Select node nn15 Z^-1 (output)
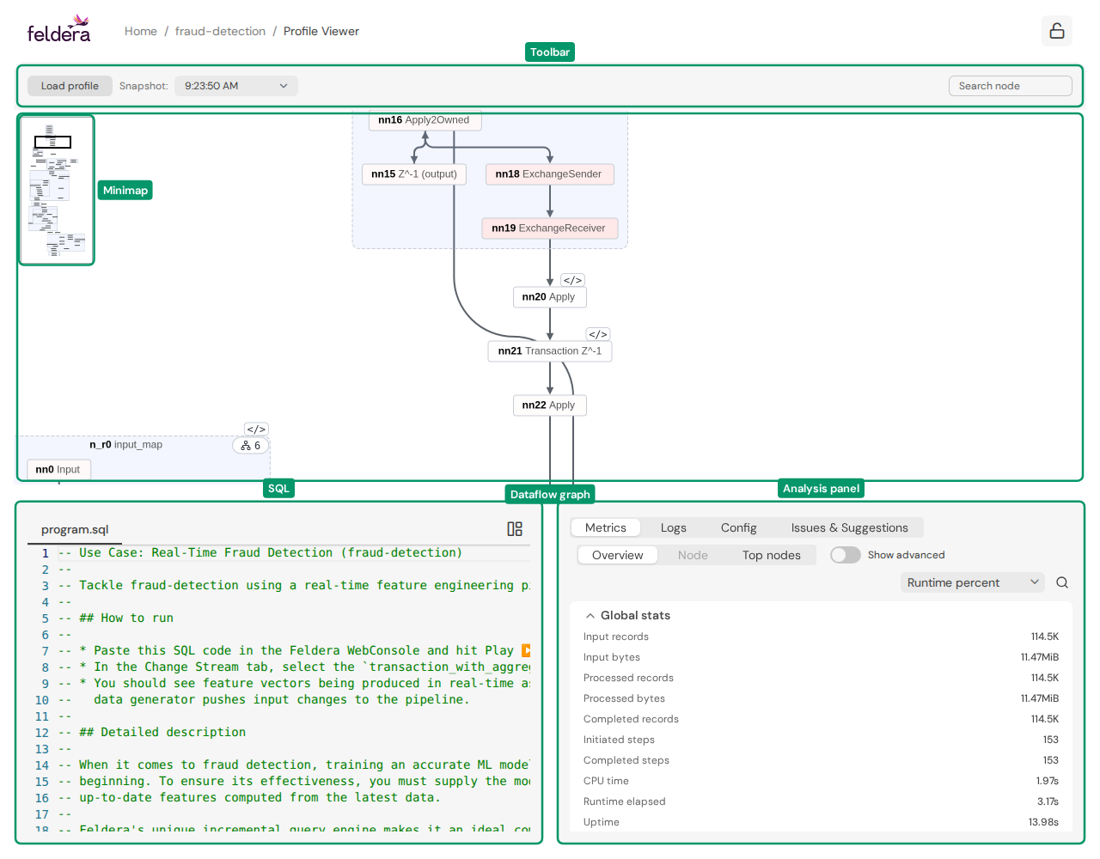This screenshot has height=859, width=1100. click(x=414, y=174)
